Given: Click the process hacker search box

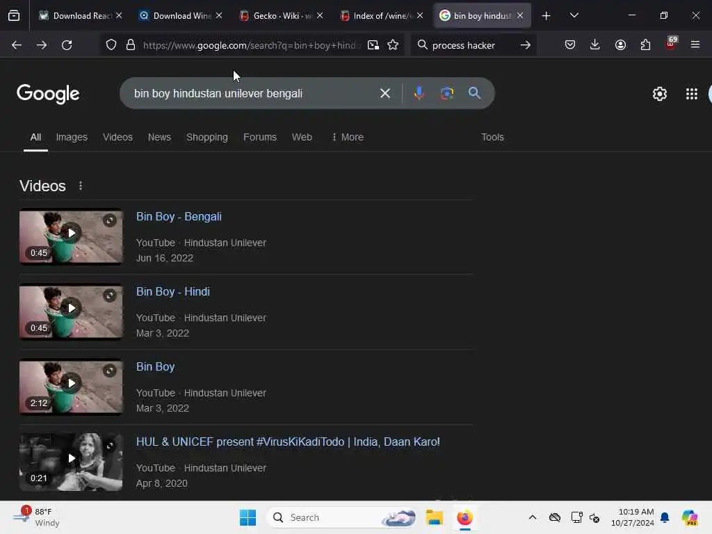Looking at the screenshot, I should coord(472,45).
